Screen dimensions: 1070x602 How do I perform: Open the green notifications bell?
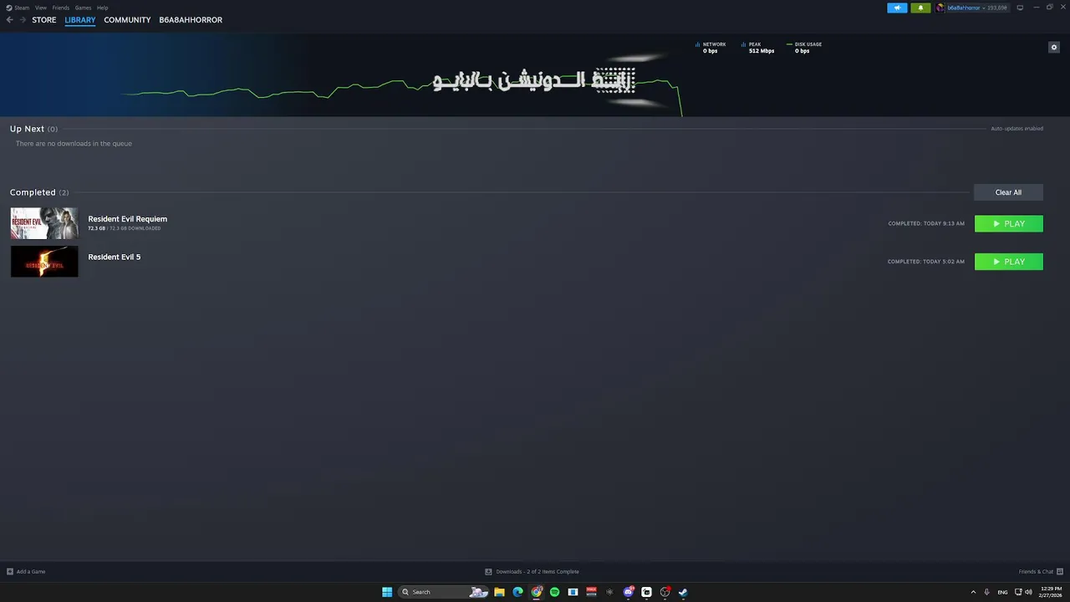920,8
